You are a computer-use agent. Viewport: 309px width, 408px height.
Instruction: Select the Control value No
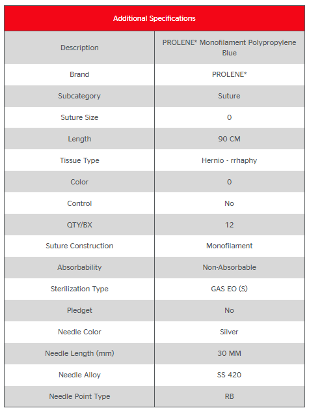(229, 203)
